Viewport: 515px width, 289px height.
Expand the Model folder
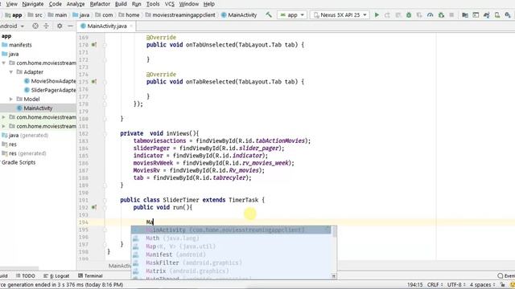click(x=10, y=99)
